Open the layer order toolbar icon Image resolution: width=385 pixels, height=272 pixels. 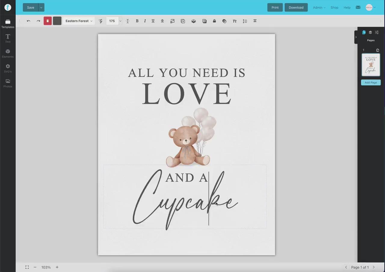coord(194,21)
